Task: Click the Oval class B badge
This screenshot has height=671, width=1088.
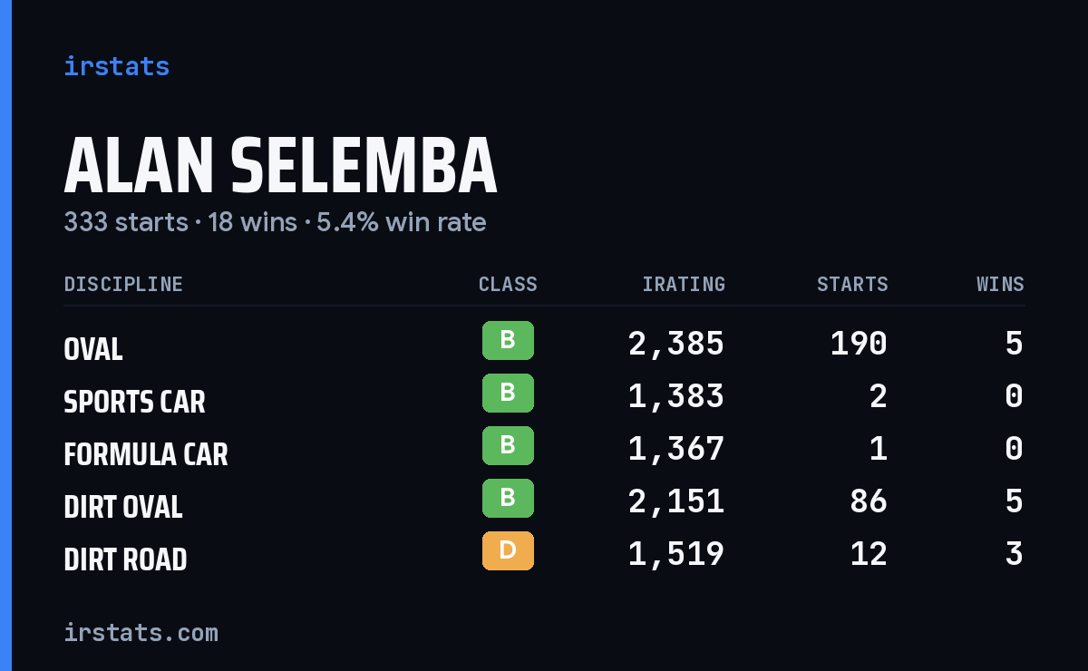Action: [508, 341]
